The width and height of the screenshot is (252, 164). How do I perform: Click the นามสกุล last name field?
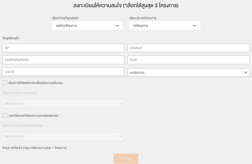pos(188,48)
